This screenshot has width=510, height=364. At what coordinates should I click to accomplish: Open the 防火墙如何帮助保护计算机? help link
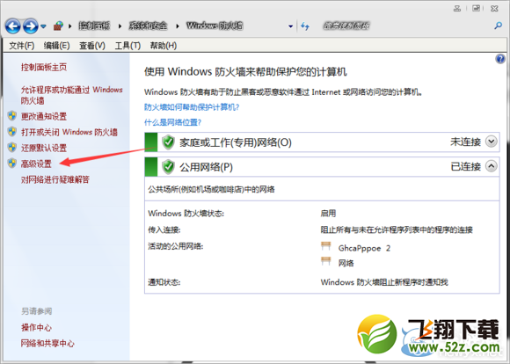(192, 107)
